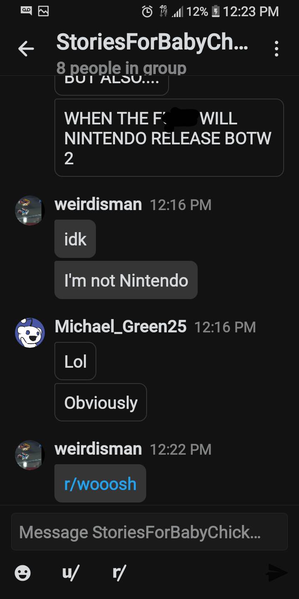Viewport: 299px width, 599px height.
Task: Follow the r/wooosh subreddit link
Action: (100, 484)
